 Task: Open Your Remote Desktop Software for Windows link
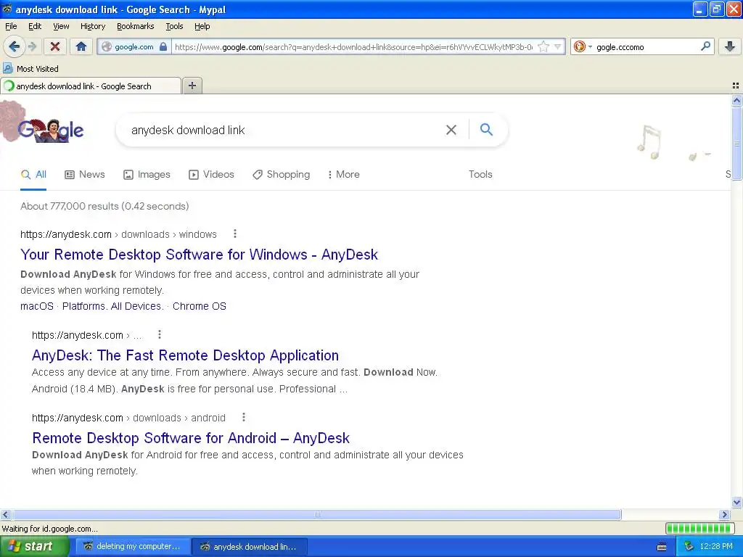point(199,255)
